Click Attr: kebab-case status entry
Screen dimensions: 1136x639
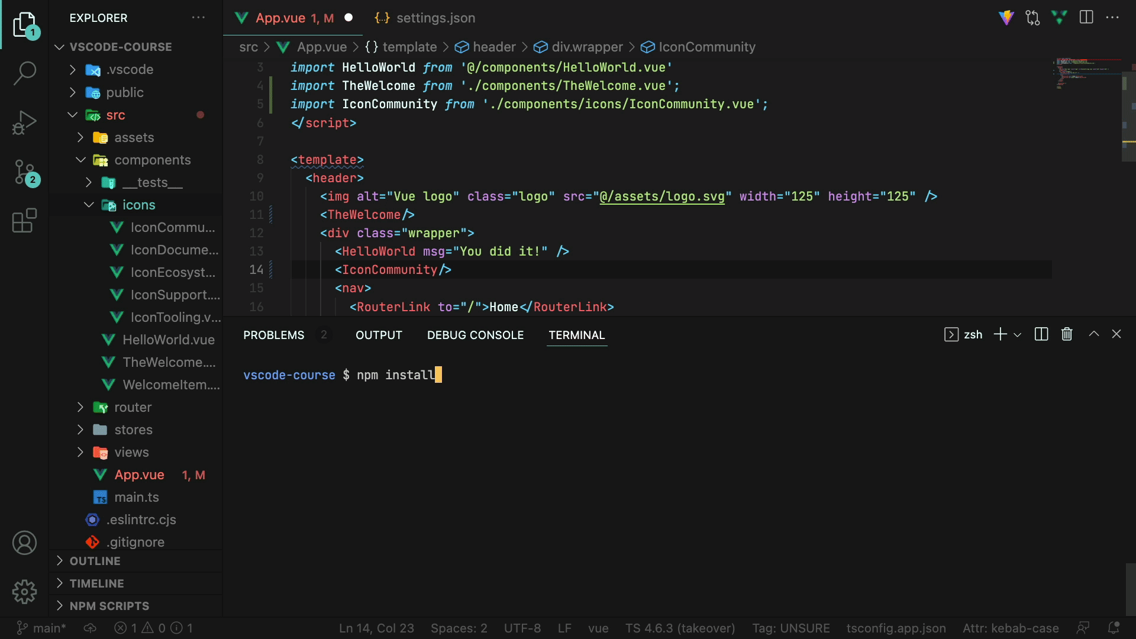point(1011,628)
